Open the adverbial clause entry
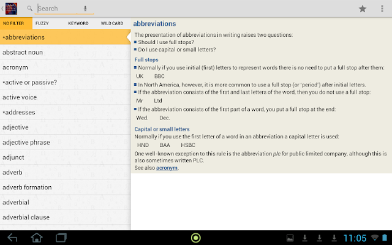The height and width of the screenshot is (245, 392). pyautogui.click(x=66, y=217)
